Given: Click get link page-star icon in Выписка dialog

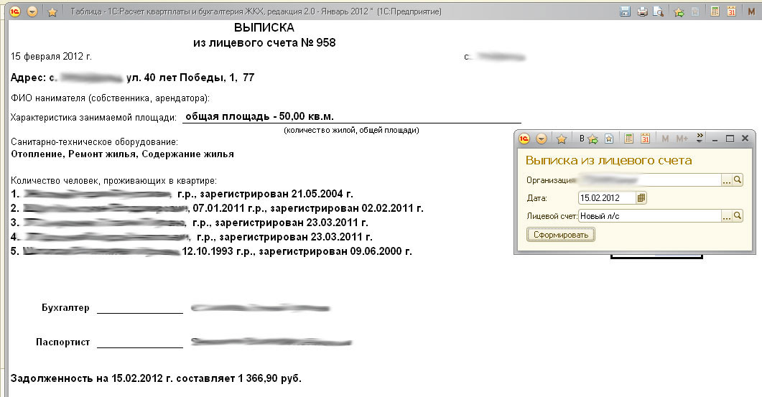Looking at the screenshot, I should pos(609,139).
